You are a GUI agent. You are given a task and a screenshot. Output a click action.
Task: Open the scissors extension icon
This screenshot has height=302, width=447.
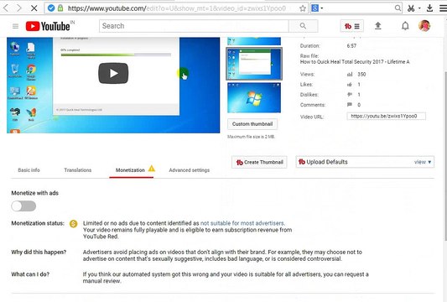pyautogui.click(x=411, y=8)
